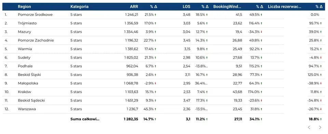Click green arrow beside Kraków 174.0%

point(261,92)
